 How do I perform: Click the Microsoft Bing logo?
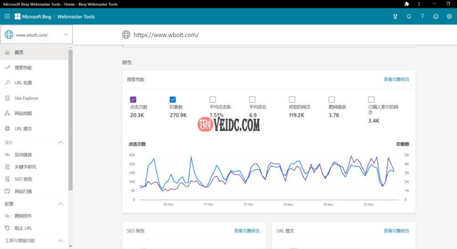tap(33, 16)
